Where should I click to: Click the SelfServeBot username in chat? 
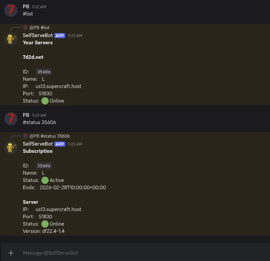pyautogui.click(x=37, y=35)
